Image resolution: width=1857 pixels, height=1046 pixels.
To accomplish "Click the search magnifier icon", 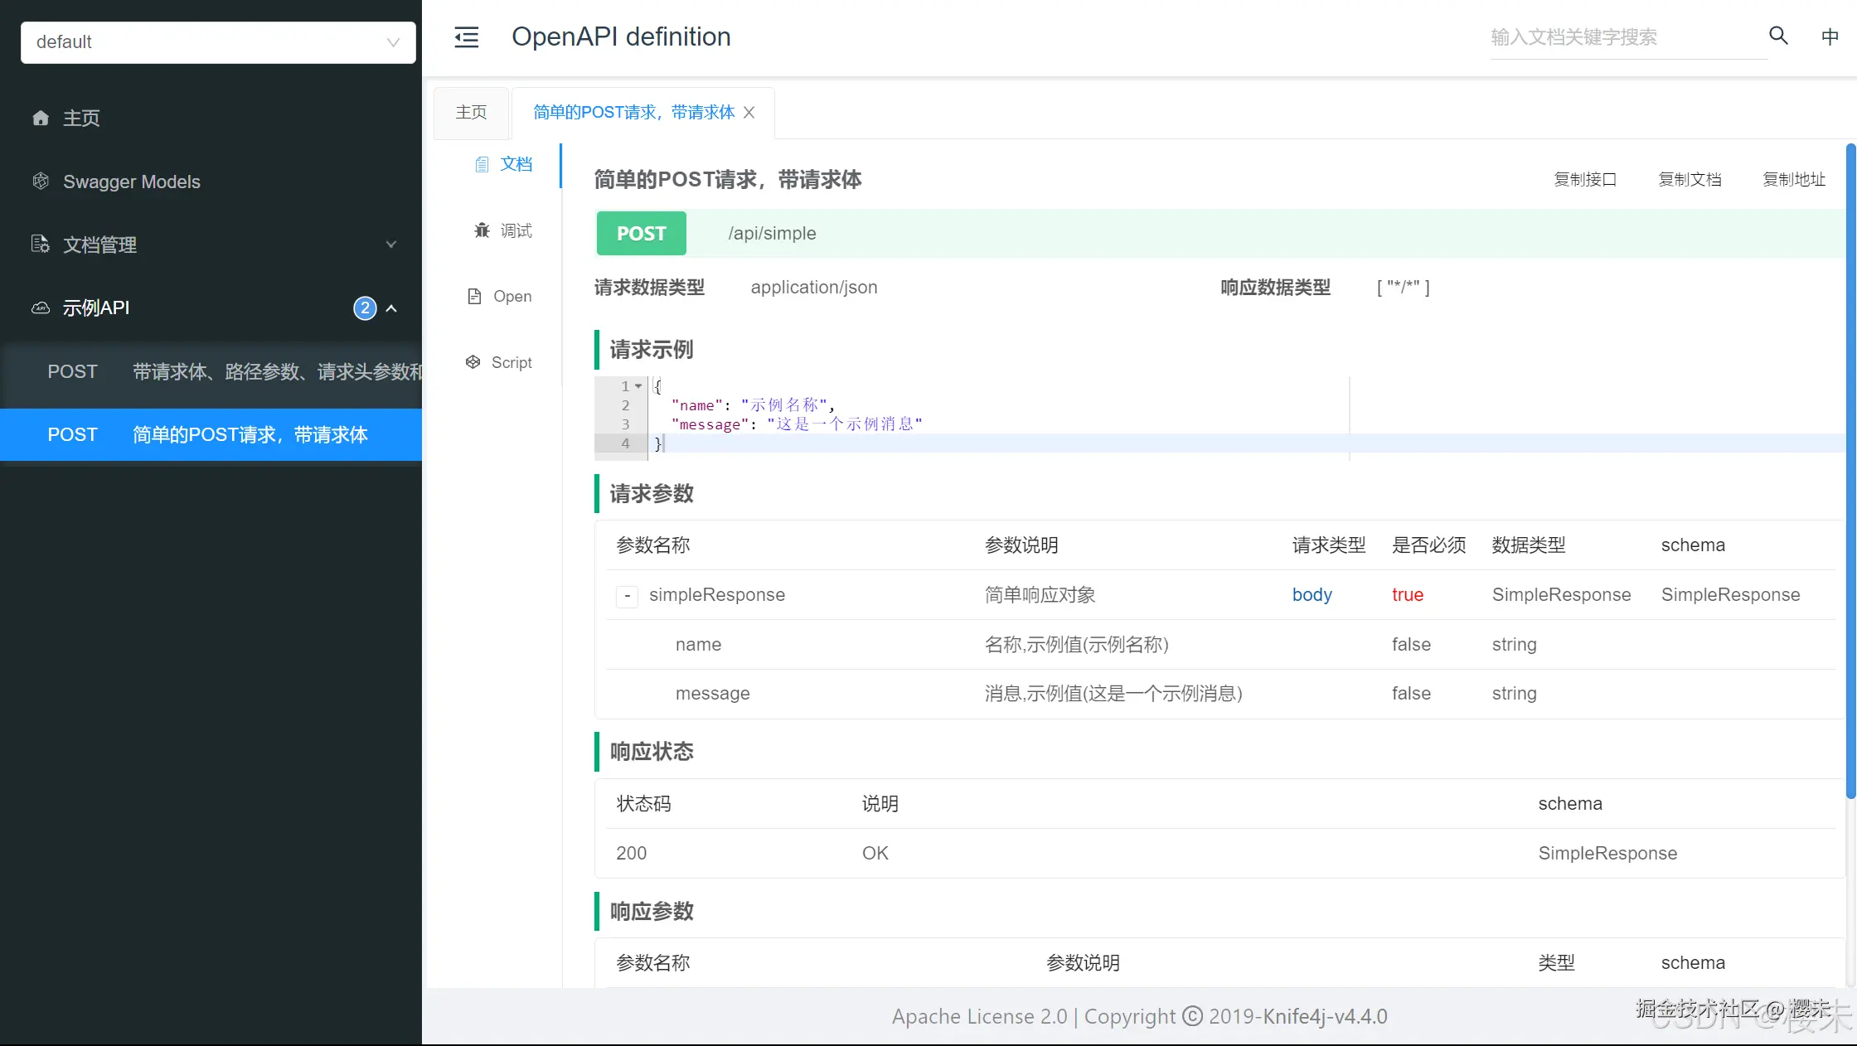I will (1777, 36).
